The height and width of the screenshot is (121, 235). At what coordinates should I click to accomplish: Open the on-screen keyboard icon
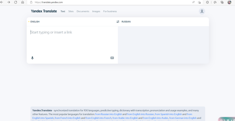pyautogui.click(x=112, y=58)
